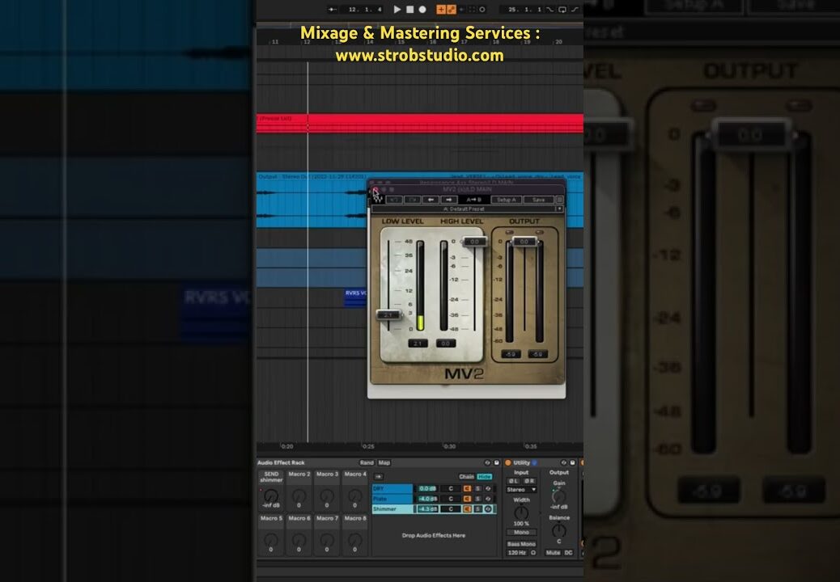This screenshot has height=582, width=840.
Task: Toggle the Utility device activator
Action: coord(508,462)
